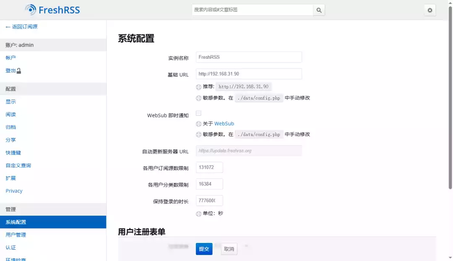Open the settings gear icon
Screen dimensions: 453x261
pyautogui.click(x=430, y=10)
